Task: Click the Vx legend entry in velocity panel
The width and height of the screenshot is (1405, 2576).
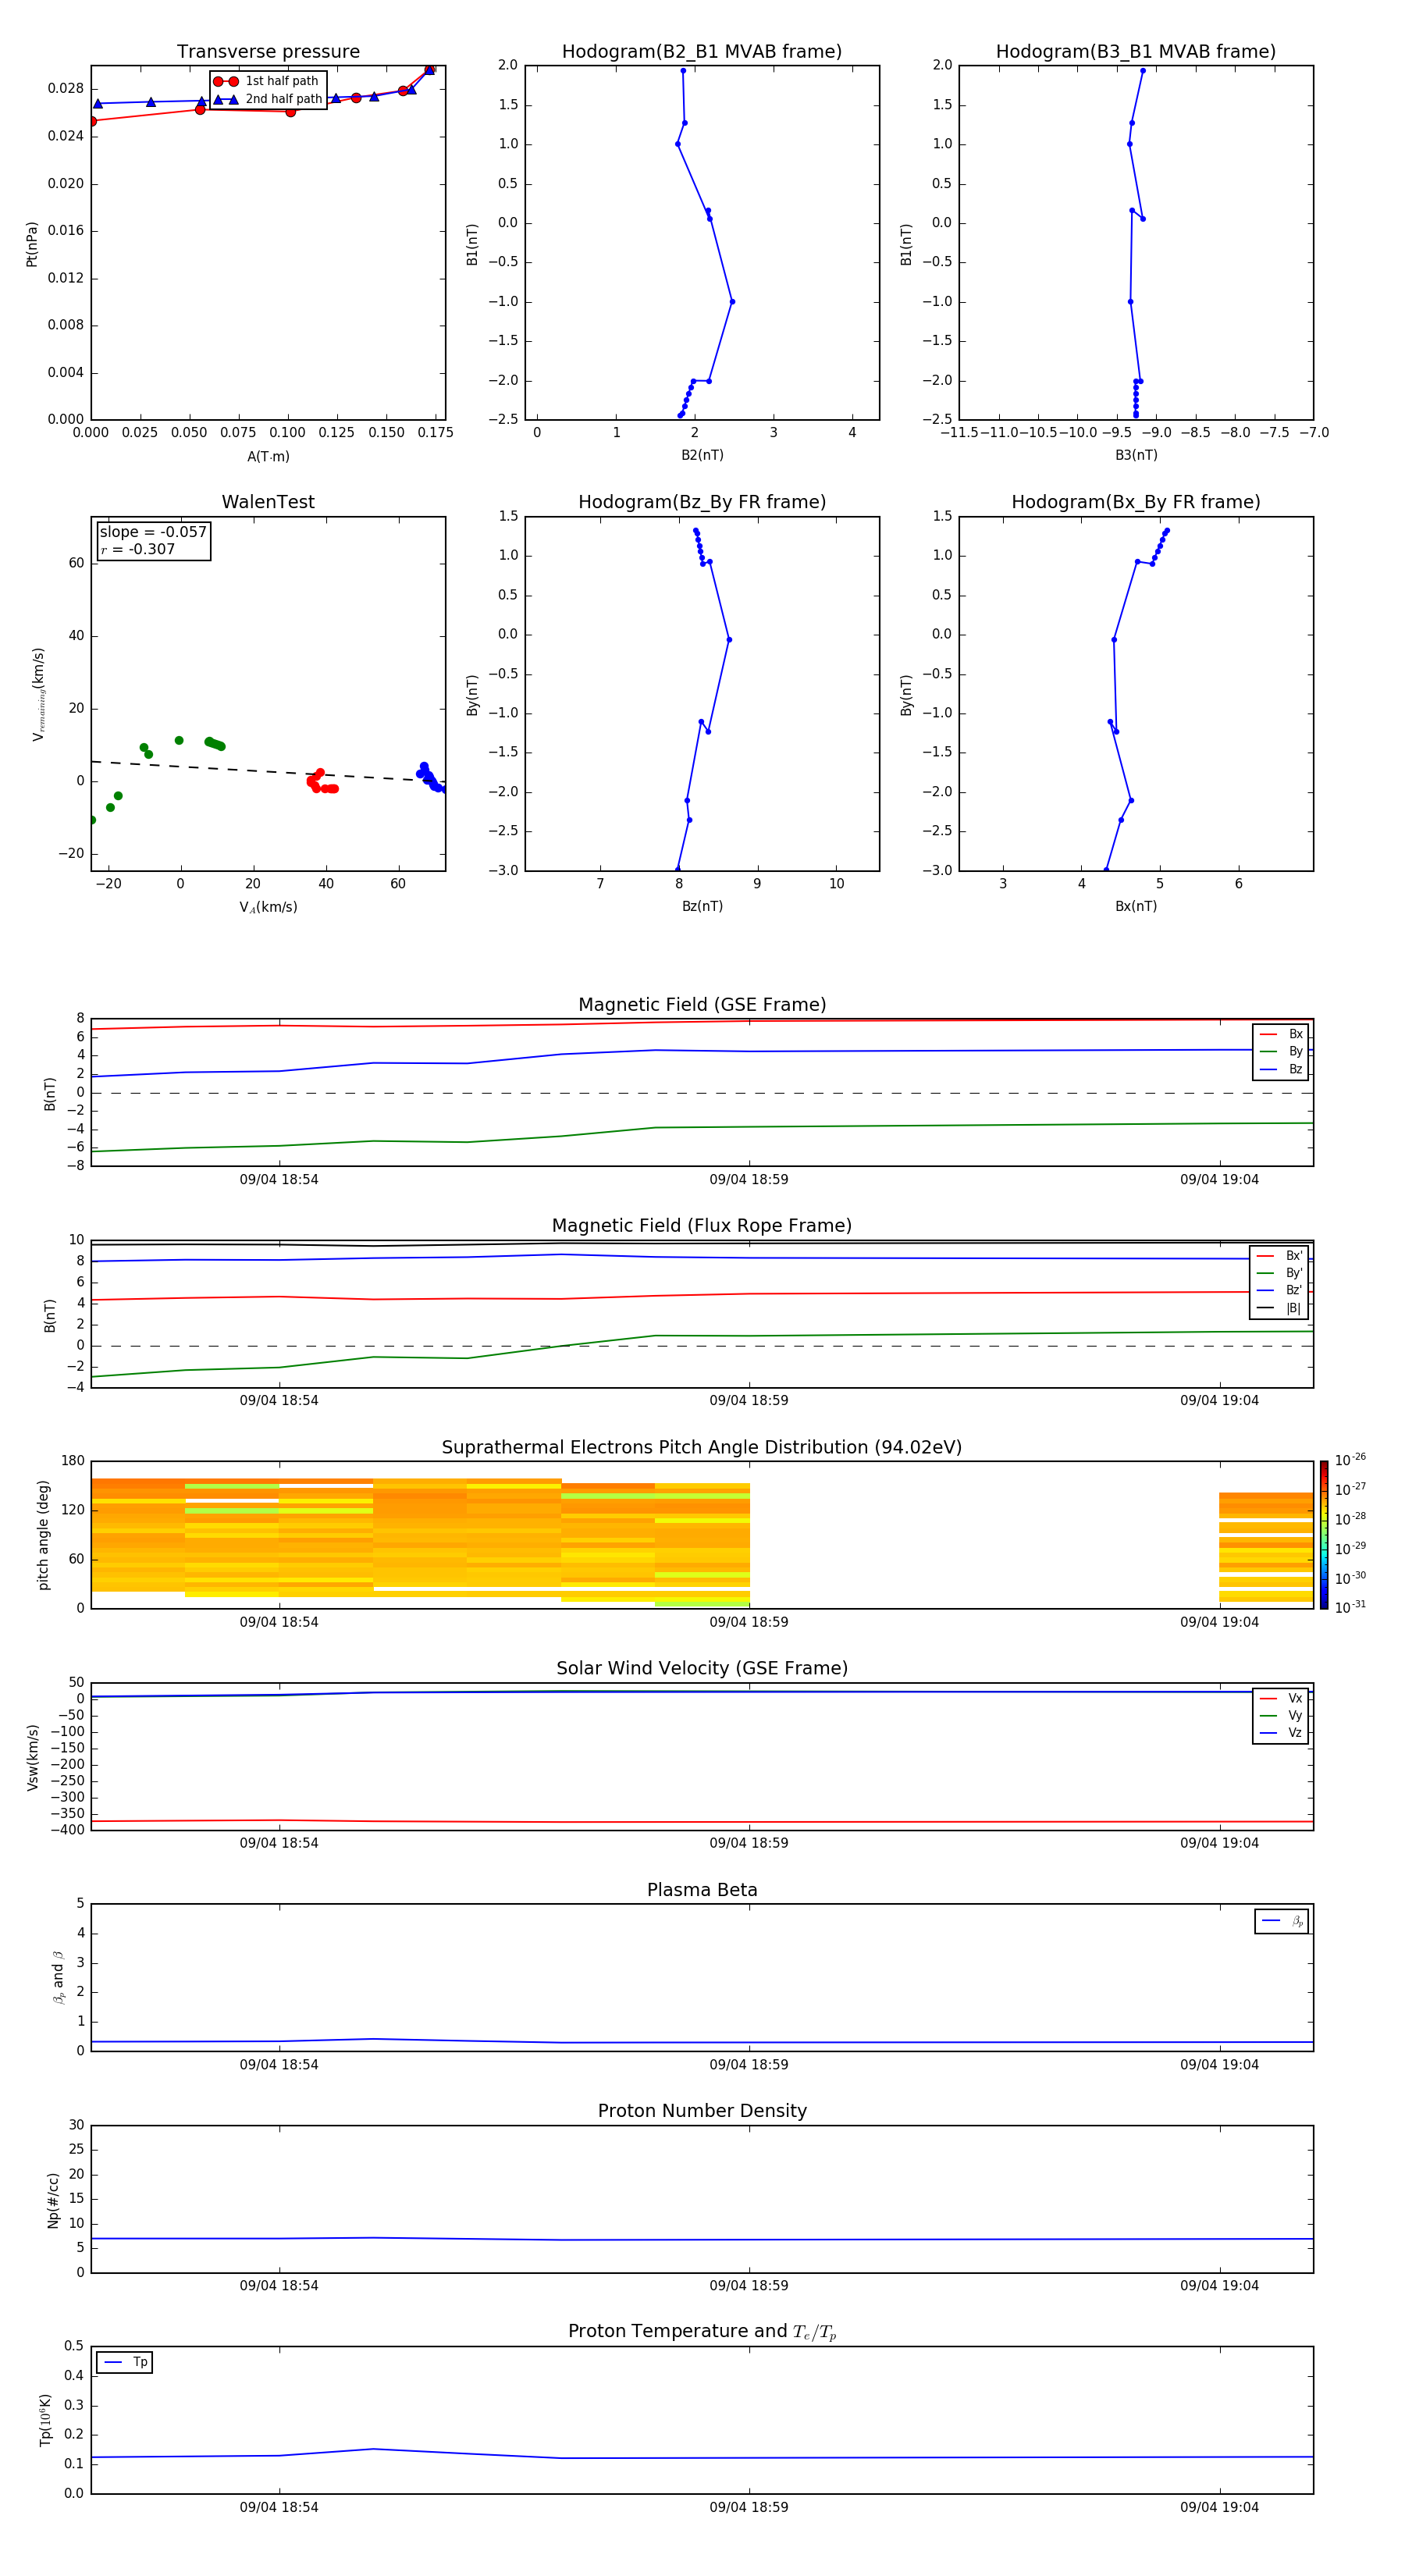Action: point(1281,1698)
